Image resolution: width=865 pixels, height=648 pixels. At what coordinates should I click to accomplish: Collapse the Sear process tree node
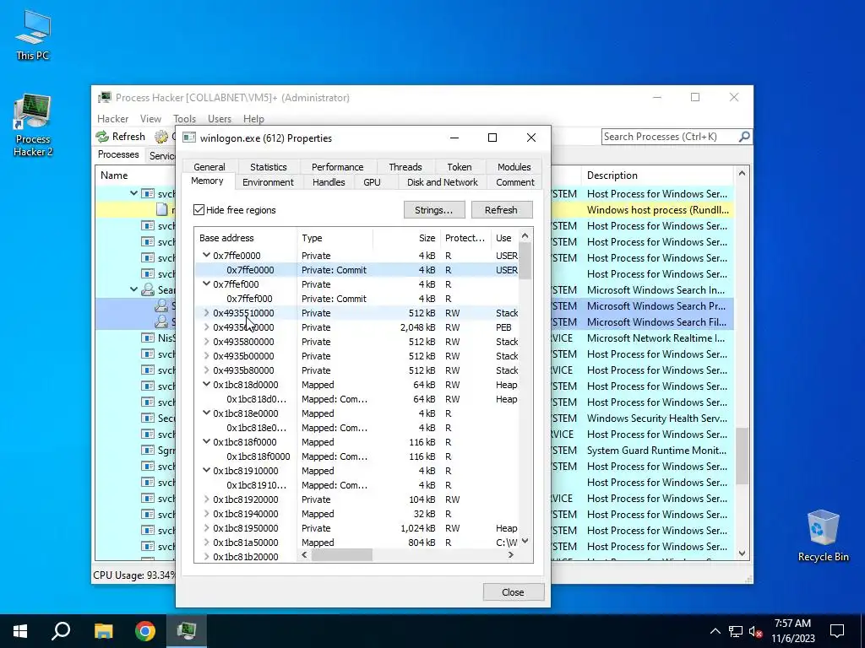(133, 289)
